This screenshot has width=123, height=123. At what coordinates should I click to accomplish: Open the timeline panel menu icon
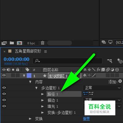click(x=46, y=51)
